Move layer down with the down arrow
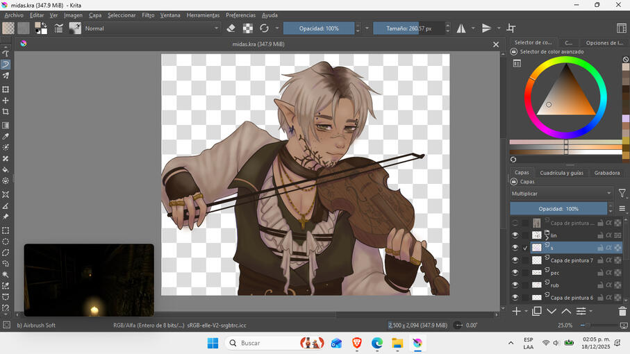 click(552, 311)
